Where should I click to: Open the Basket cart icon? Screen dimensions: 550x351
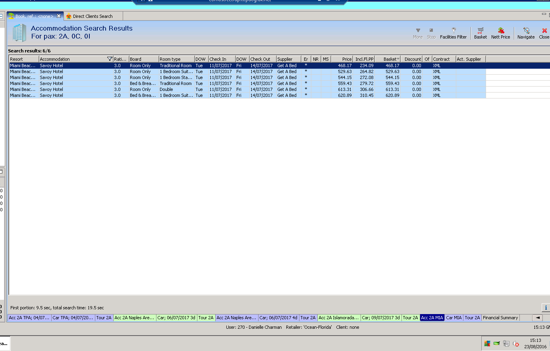point(480,31)
